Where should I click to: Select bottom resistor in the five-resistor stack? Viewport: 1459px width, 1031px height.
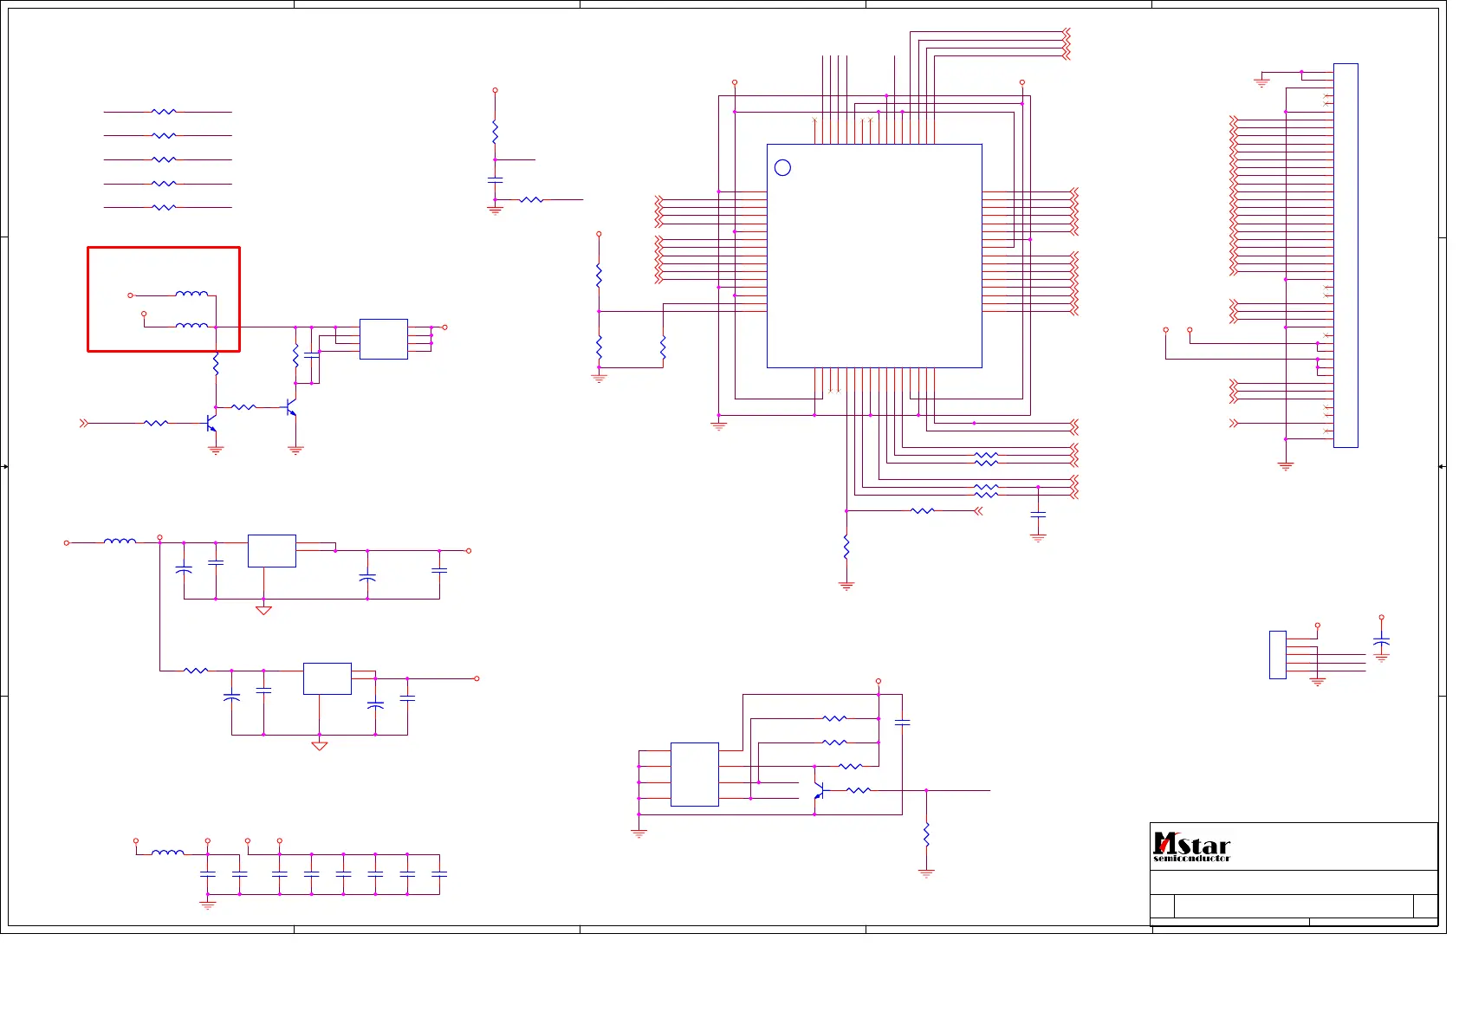164,207
